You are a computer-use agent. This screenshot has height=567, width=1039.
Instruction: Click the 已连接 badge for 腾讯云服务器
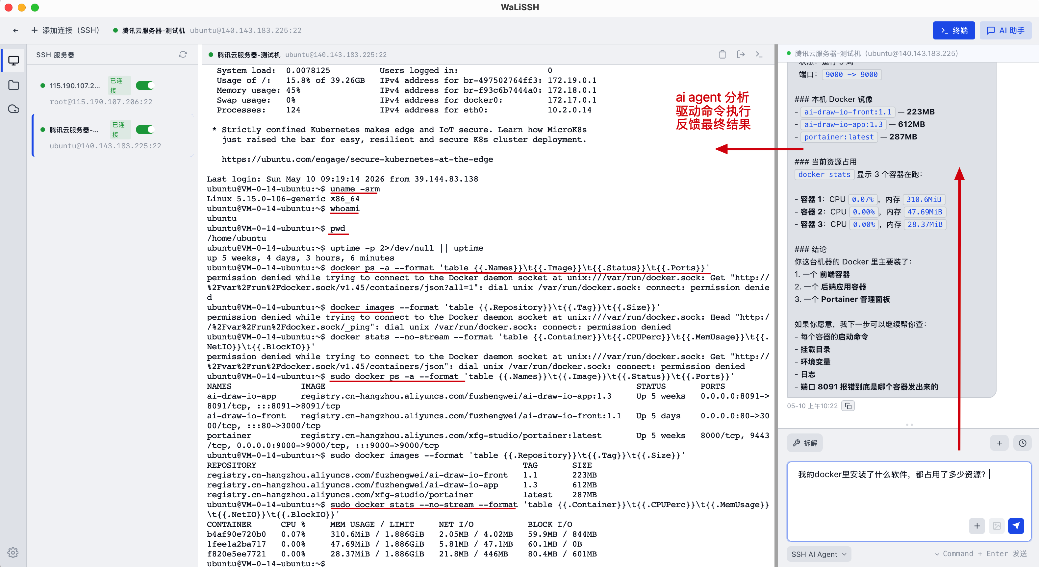pyautogui.click(x=120, y=130)
